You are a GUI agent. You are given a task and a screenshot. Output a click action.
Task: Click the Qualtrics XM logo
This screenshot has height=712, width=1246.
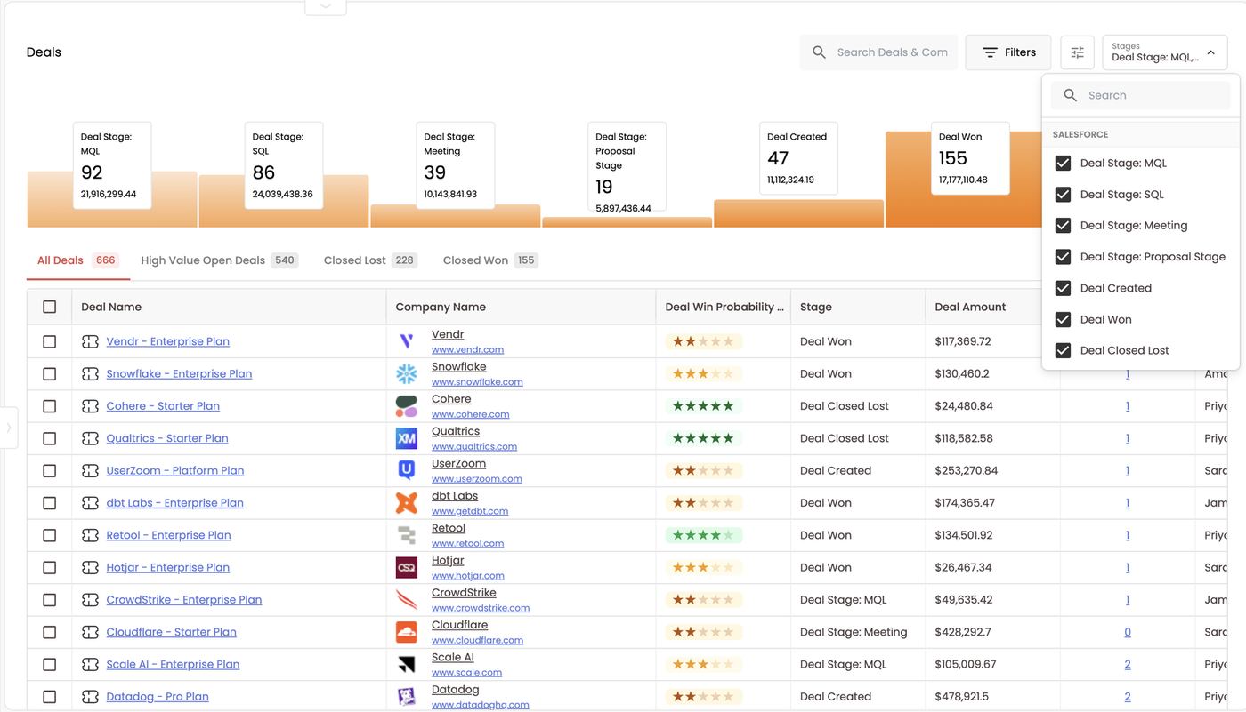click(x=407, y=438)
